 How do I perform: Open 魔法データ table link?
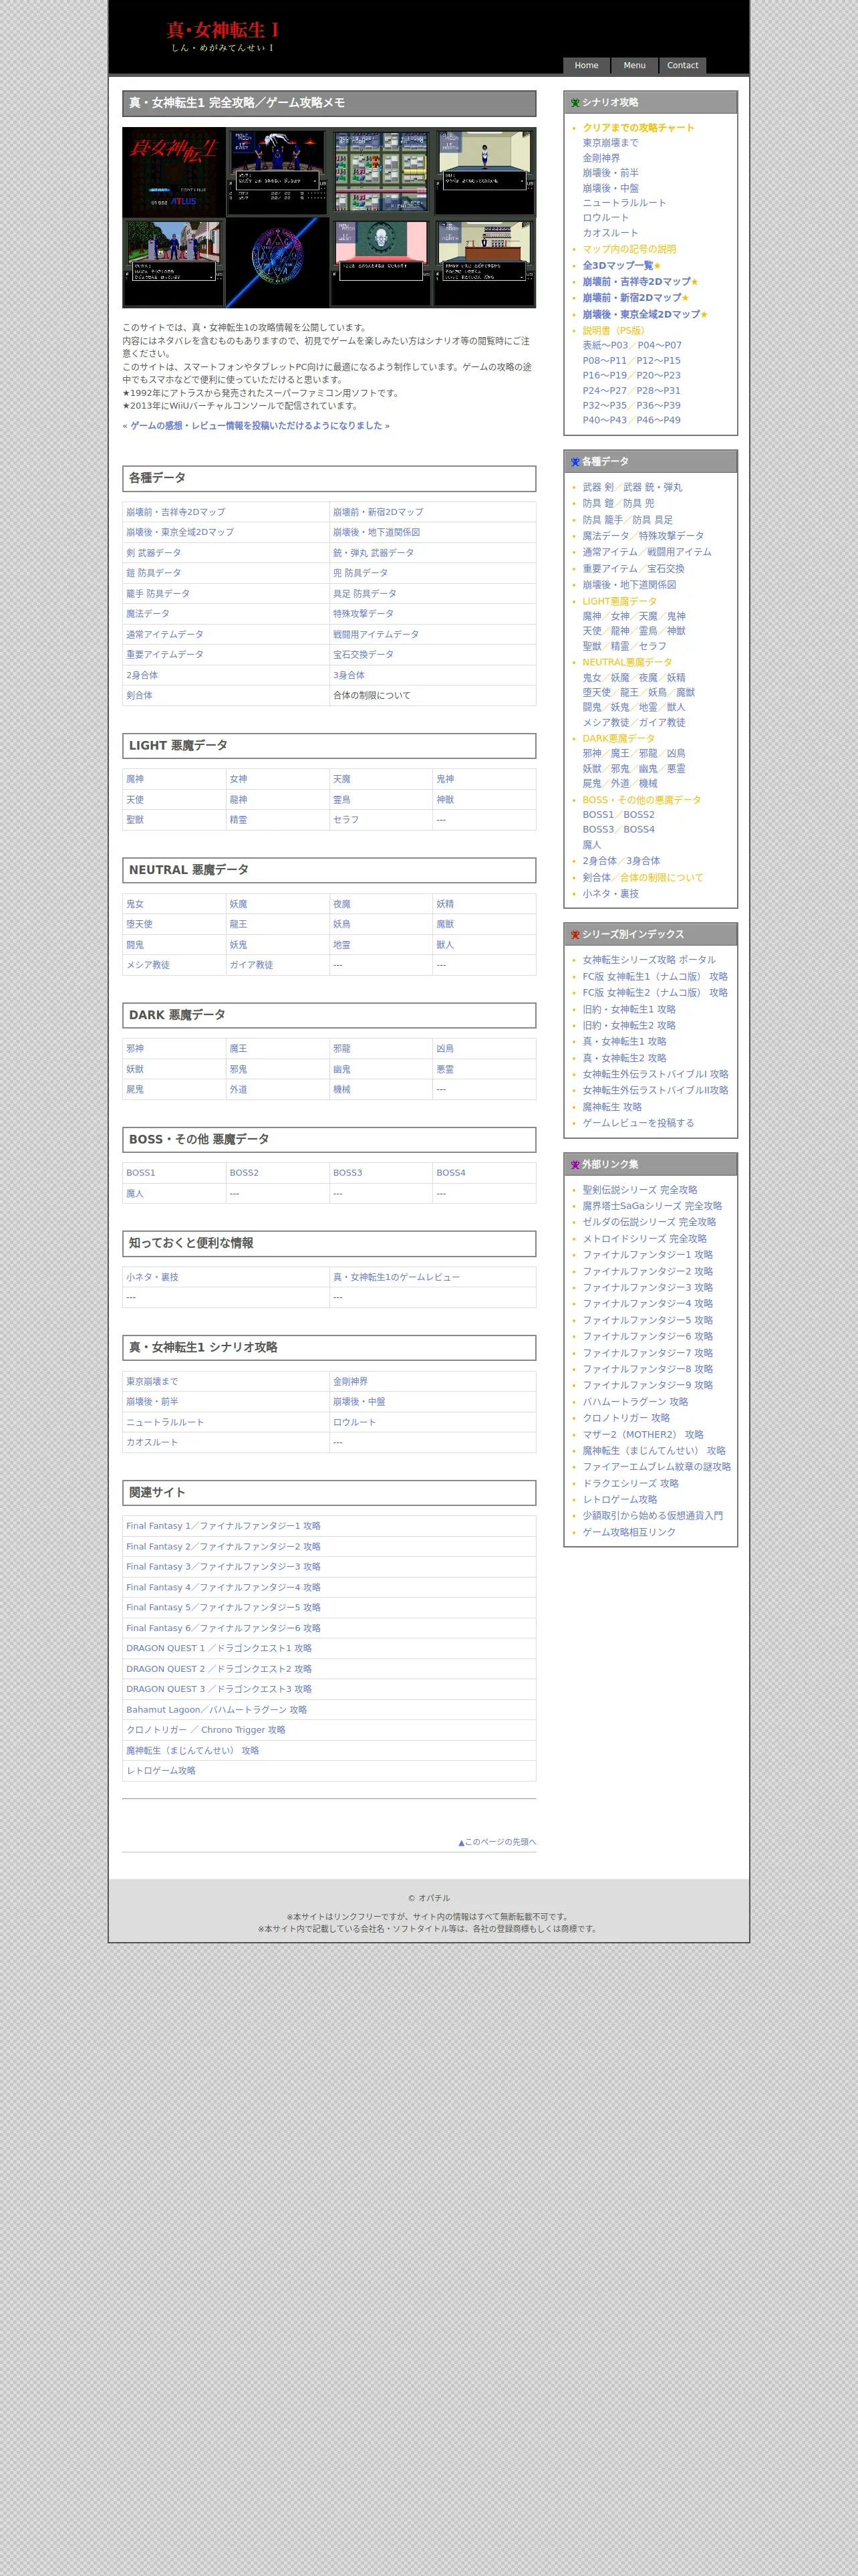(148, 614)
